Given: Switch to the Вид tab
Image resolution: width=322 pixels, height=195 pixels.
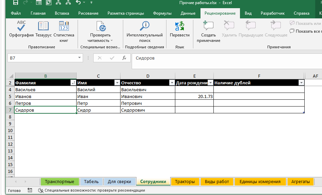Looking at the screenshot, I should click(248, 13).
